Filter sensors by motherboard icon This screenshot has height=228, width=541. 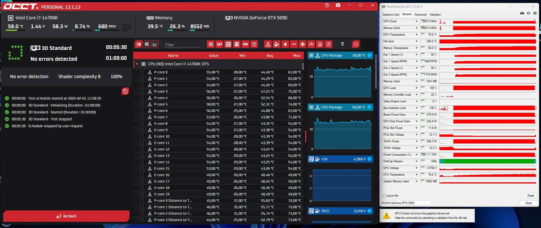coord(228,44)
